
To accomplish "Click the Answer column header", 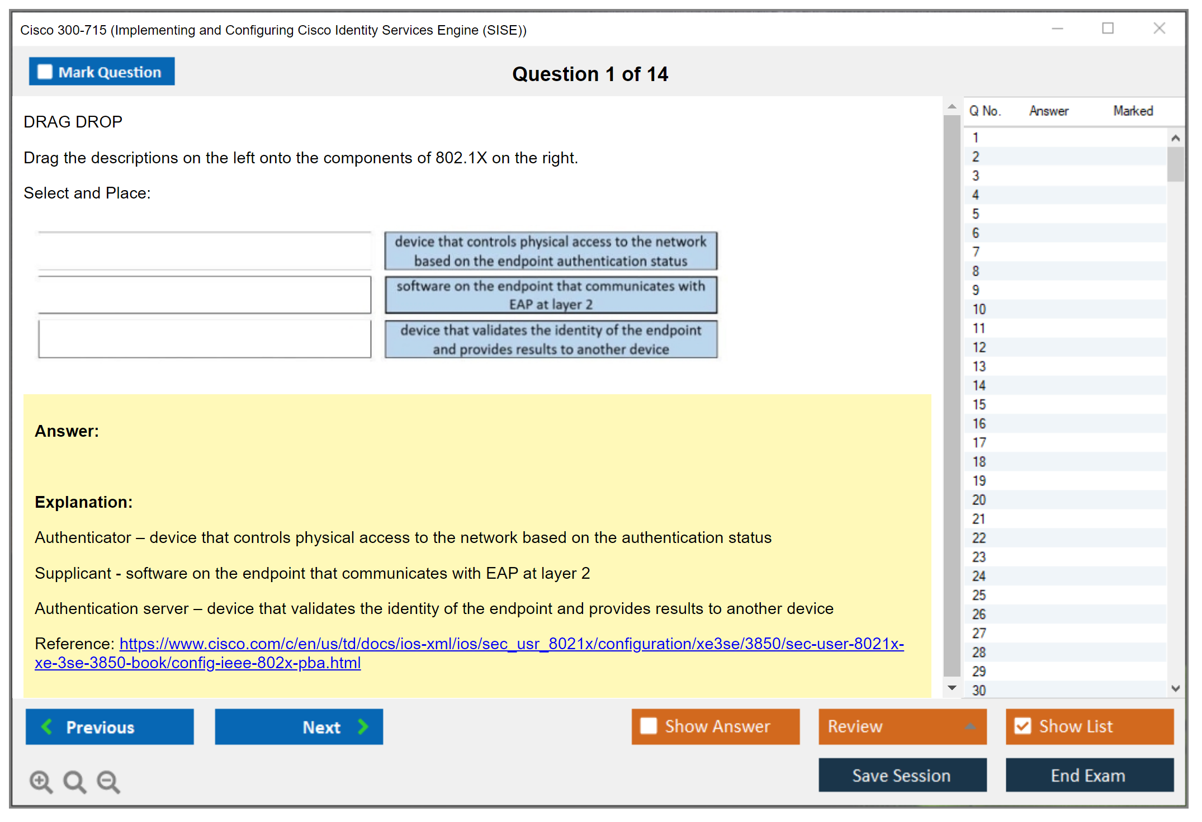I will coord(1048,111).
